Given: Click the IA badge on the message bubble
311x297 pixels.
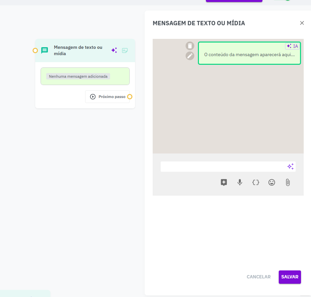Looking at the screenshot, I should (x=292, y=46).
